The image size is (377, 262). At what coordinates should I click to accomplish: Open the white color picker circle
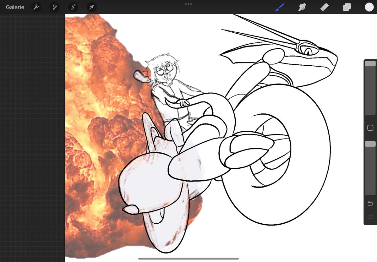369,7
